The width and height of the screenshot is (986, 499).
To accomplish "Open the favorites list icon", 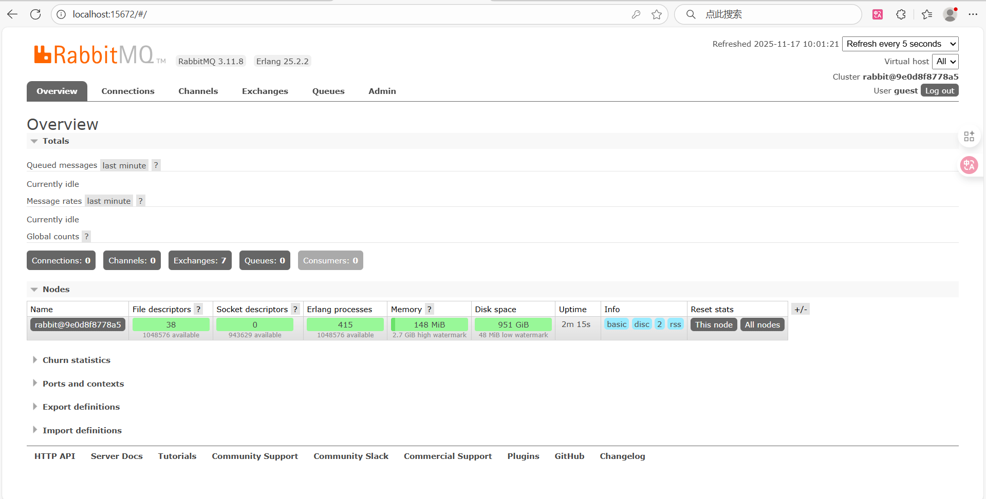I will coord(927,14).
